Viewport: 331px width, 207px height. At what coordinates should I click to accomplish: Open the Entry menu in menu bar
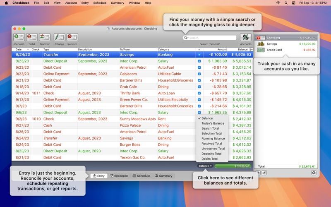[85, 3]
